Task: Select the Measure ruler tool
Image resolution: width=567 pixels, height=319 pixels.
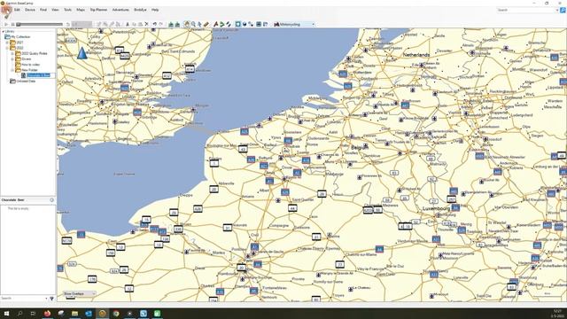Action: pos(206,24)
